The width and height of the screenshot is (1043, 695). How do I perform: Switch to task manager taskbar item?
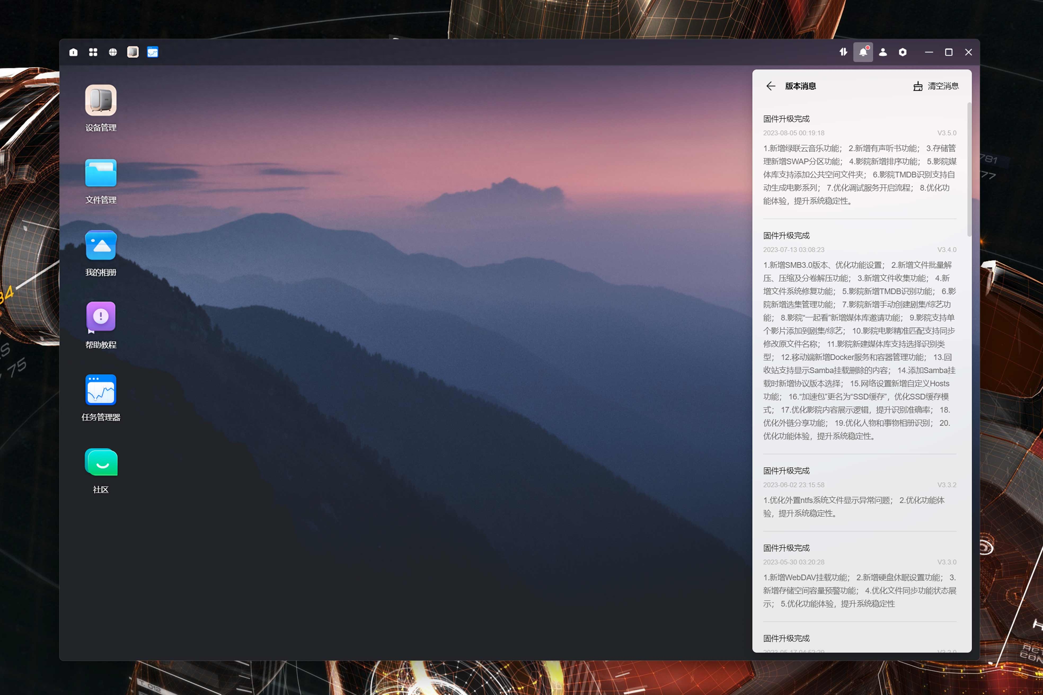[x=153, y=52]
